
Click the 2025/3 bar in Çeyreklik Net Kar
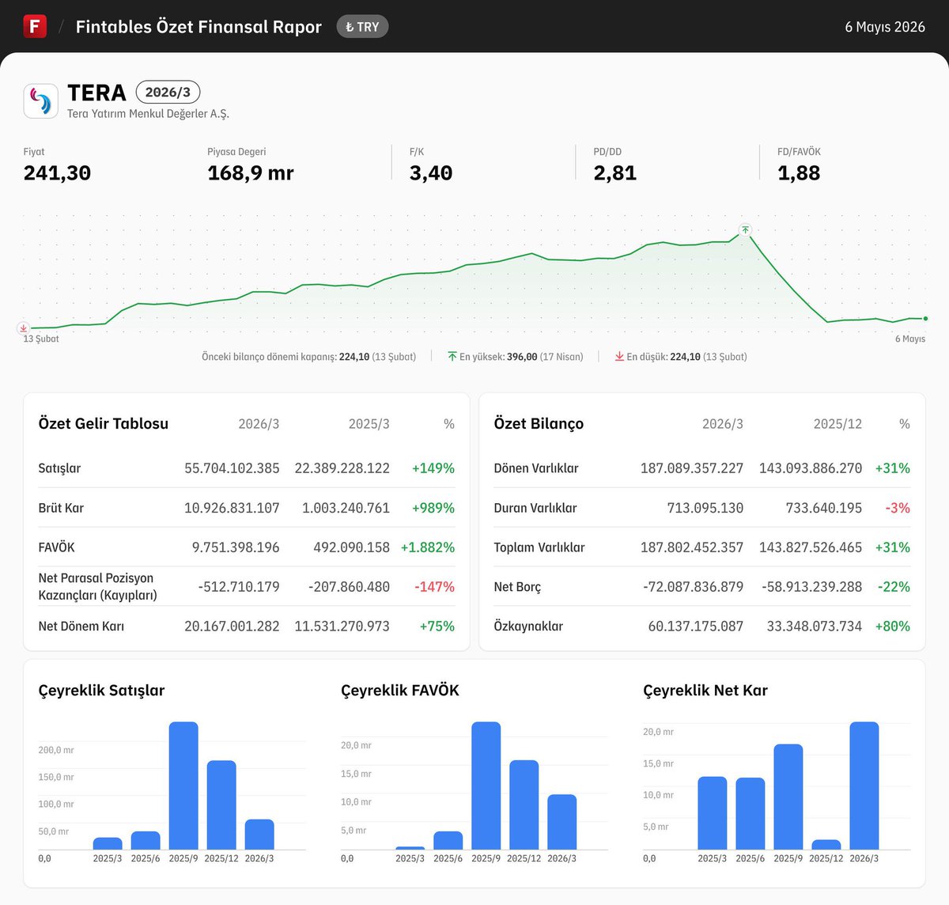tap(713, 813)
